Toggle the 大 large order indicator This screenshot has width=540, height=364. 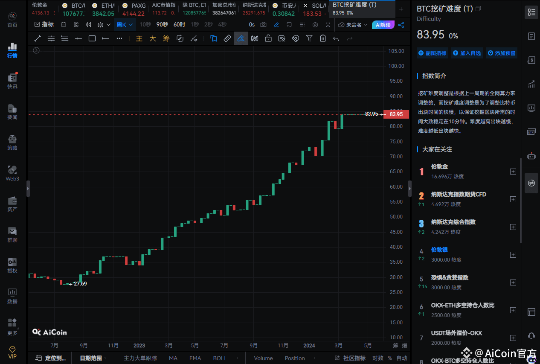point(153,38)
